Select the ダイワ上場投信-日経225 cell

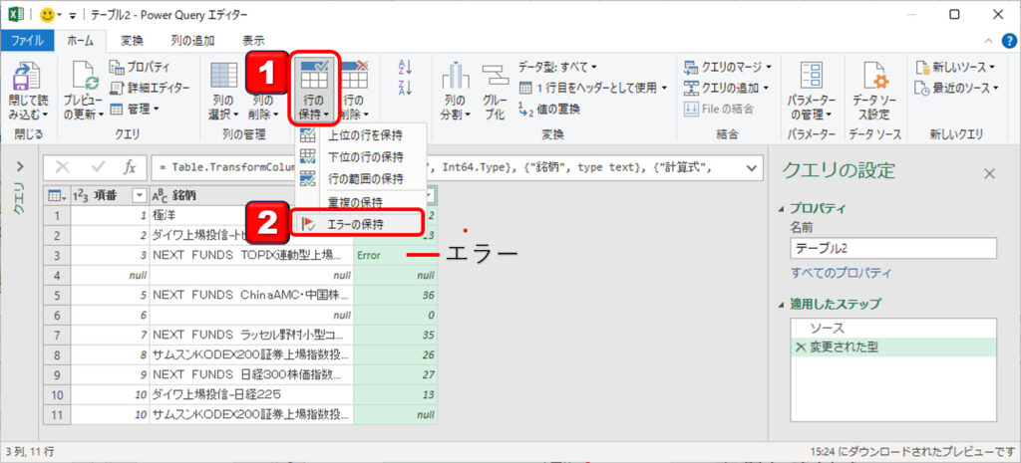pos(252,394)
